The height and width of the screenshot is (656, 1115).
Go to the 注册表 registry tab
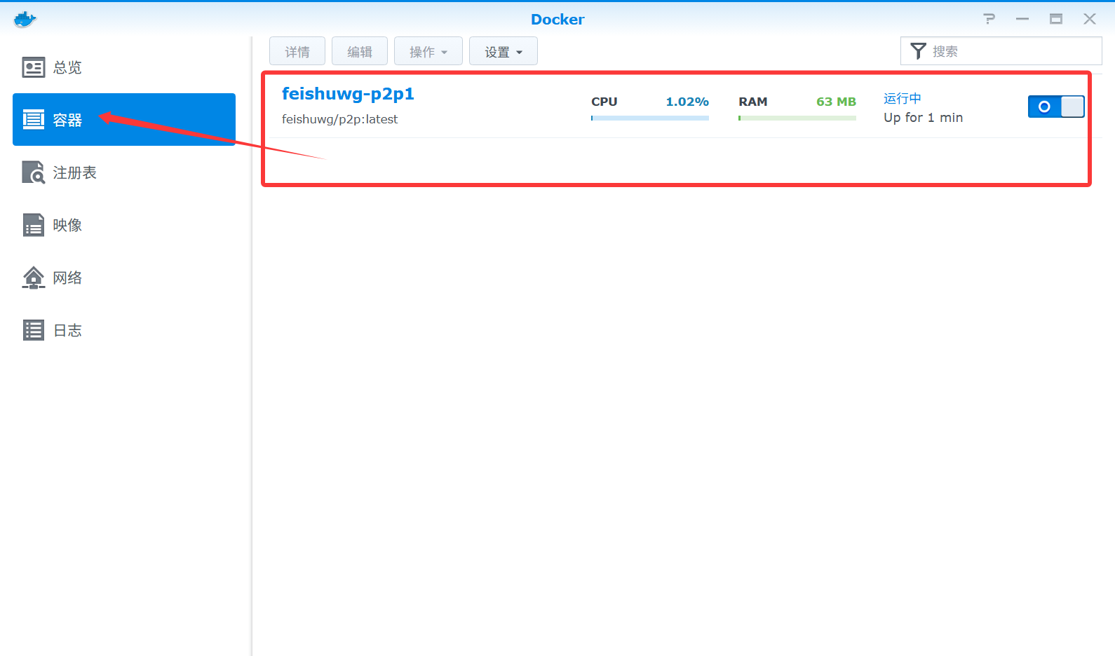(124, 172)
